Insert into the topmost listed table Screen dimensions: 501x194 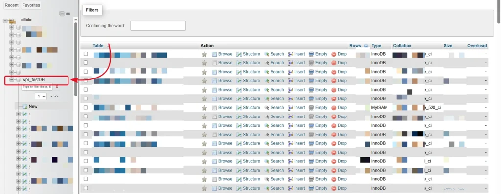296,54
